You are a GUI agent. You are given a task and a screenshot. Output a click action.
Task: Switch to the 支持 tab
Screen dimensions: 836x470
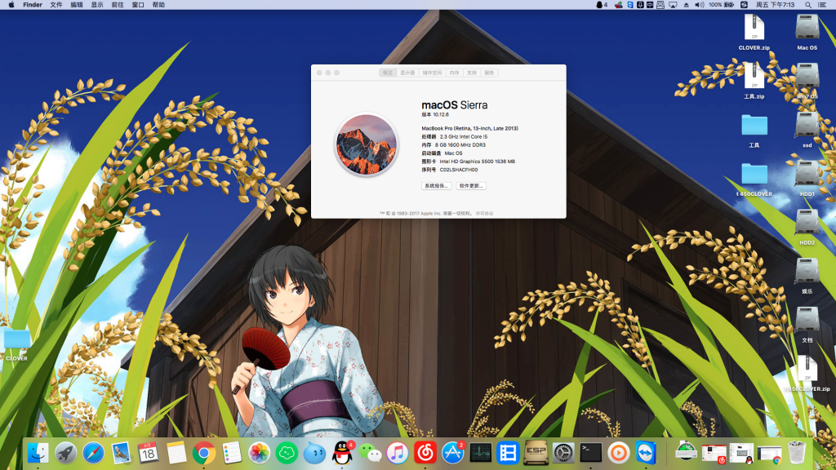point(472,73)
